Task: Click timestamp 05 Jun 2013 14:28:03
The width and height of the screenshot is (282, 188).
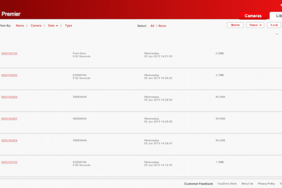Action: click(158, 143)
